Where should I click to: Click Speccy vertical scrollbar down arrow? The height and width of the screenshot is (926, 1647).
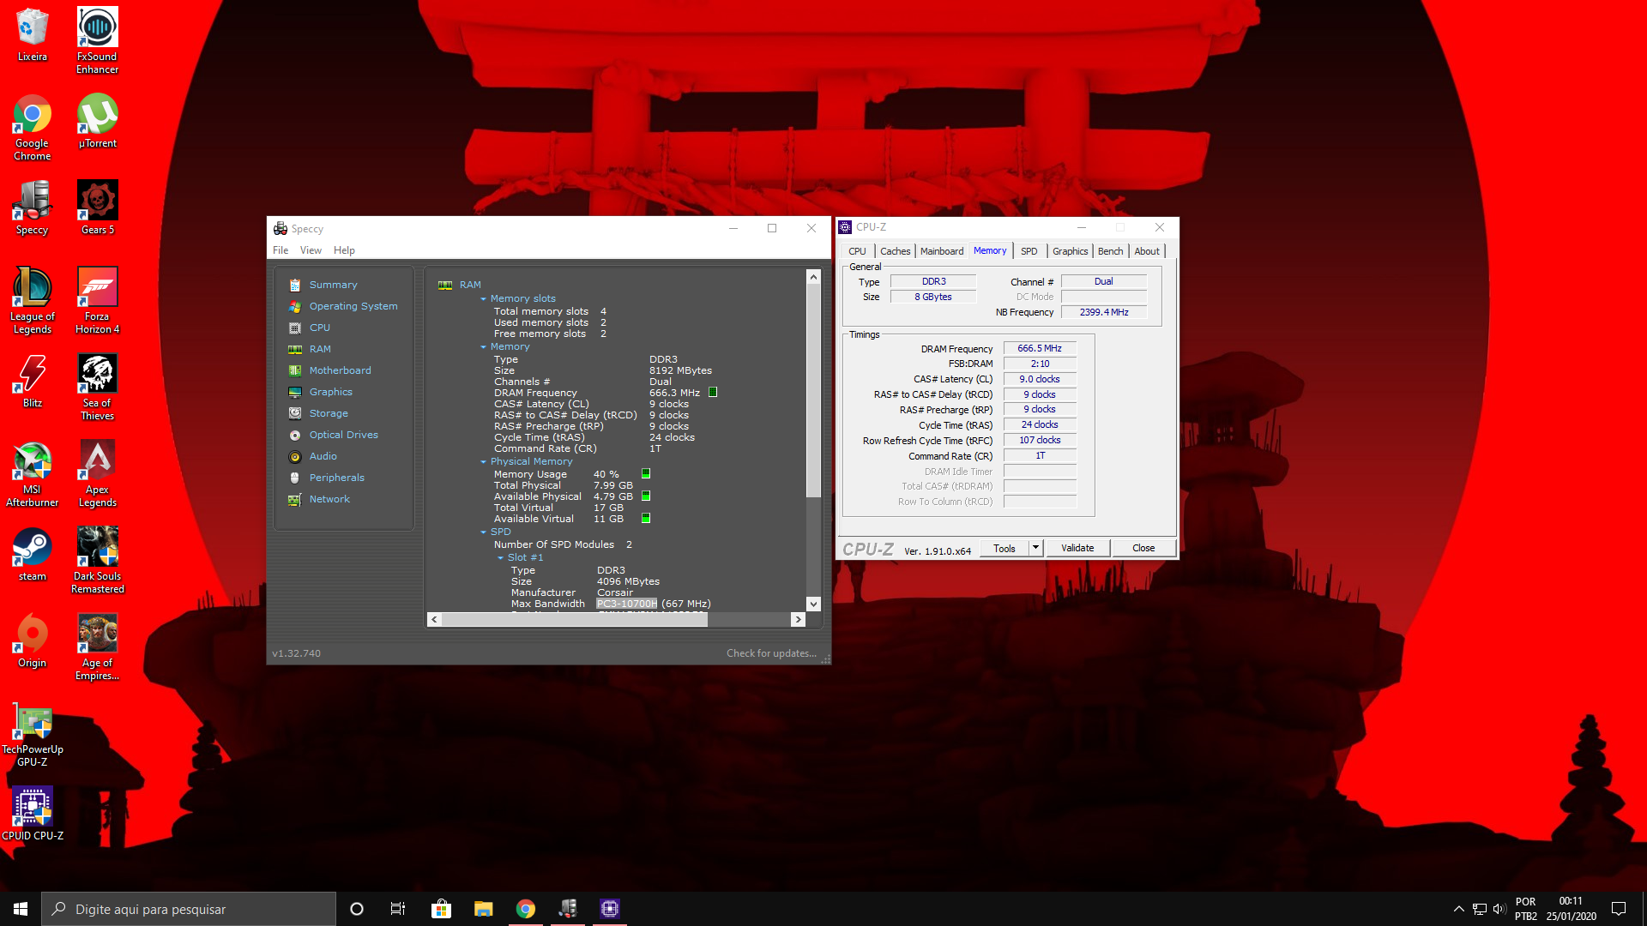point(814,604)
